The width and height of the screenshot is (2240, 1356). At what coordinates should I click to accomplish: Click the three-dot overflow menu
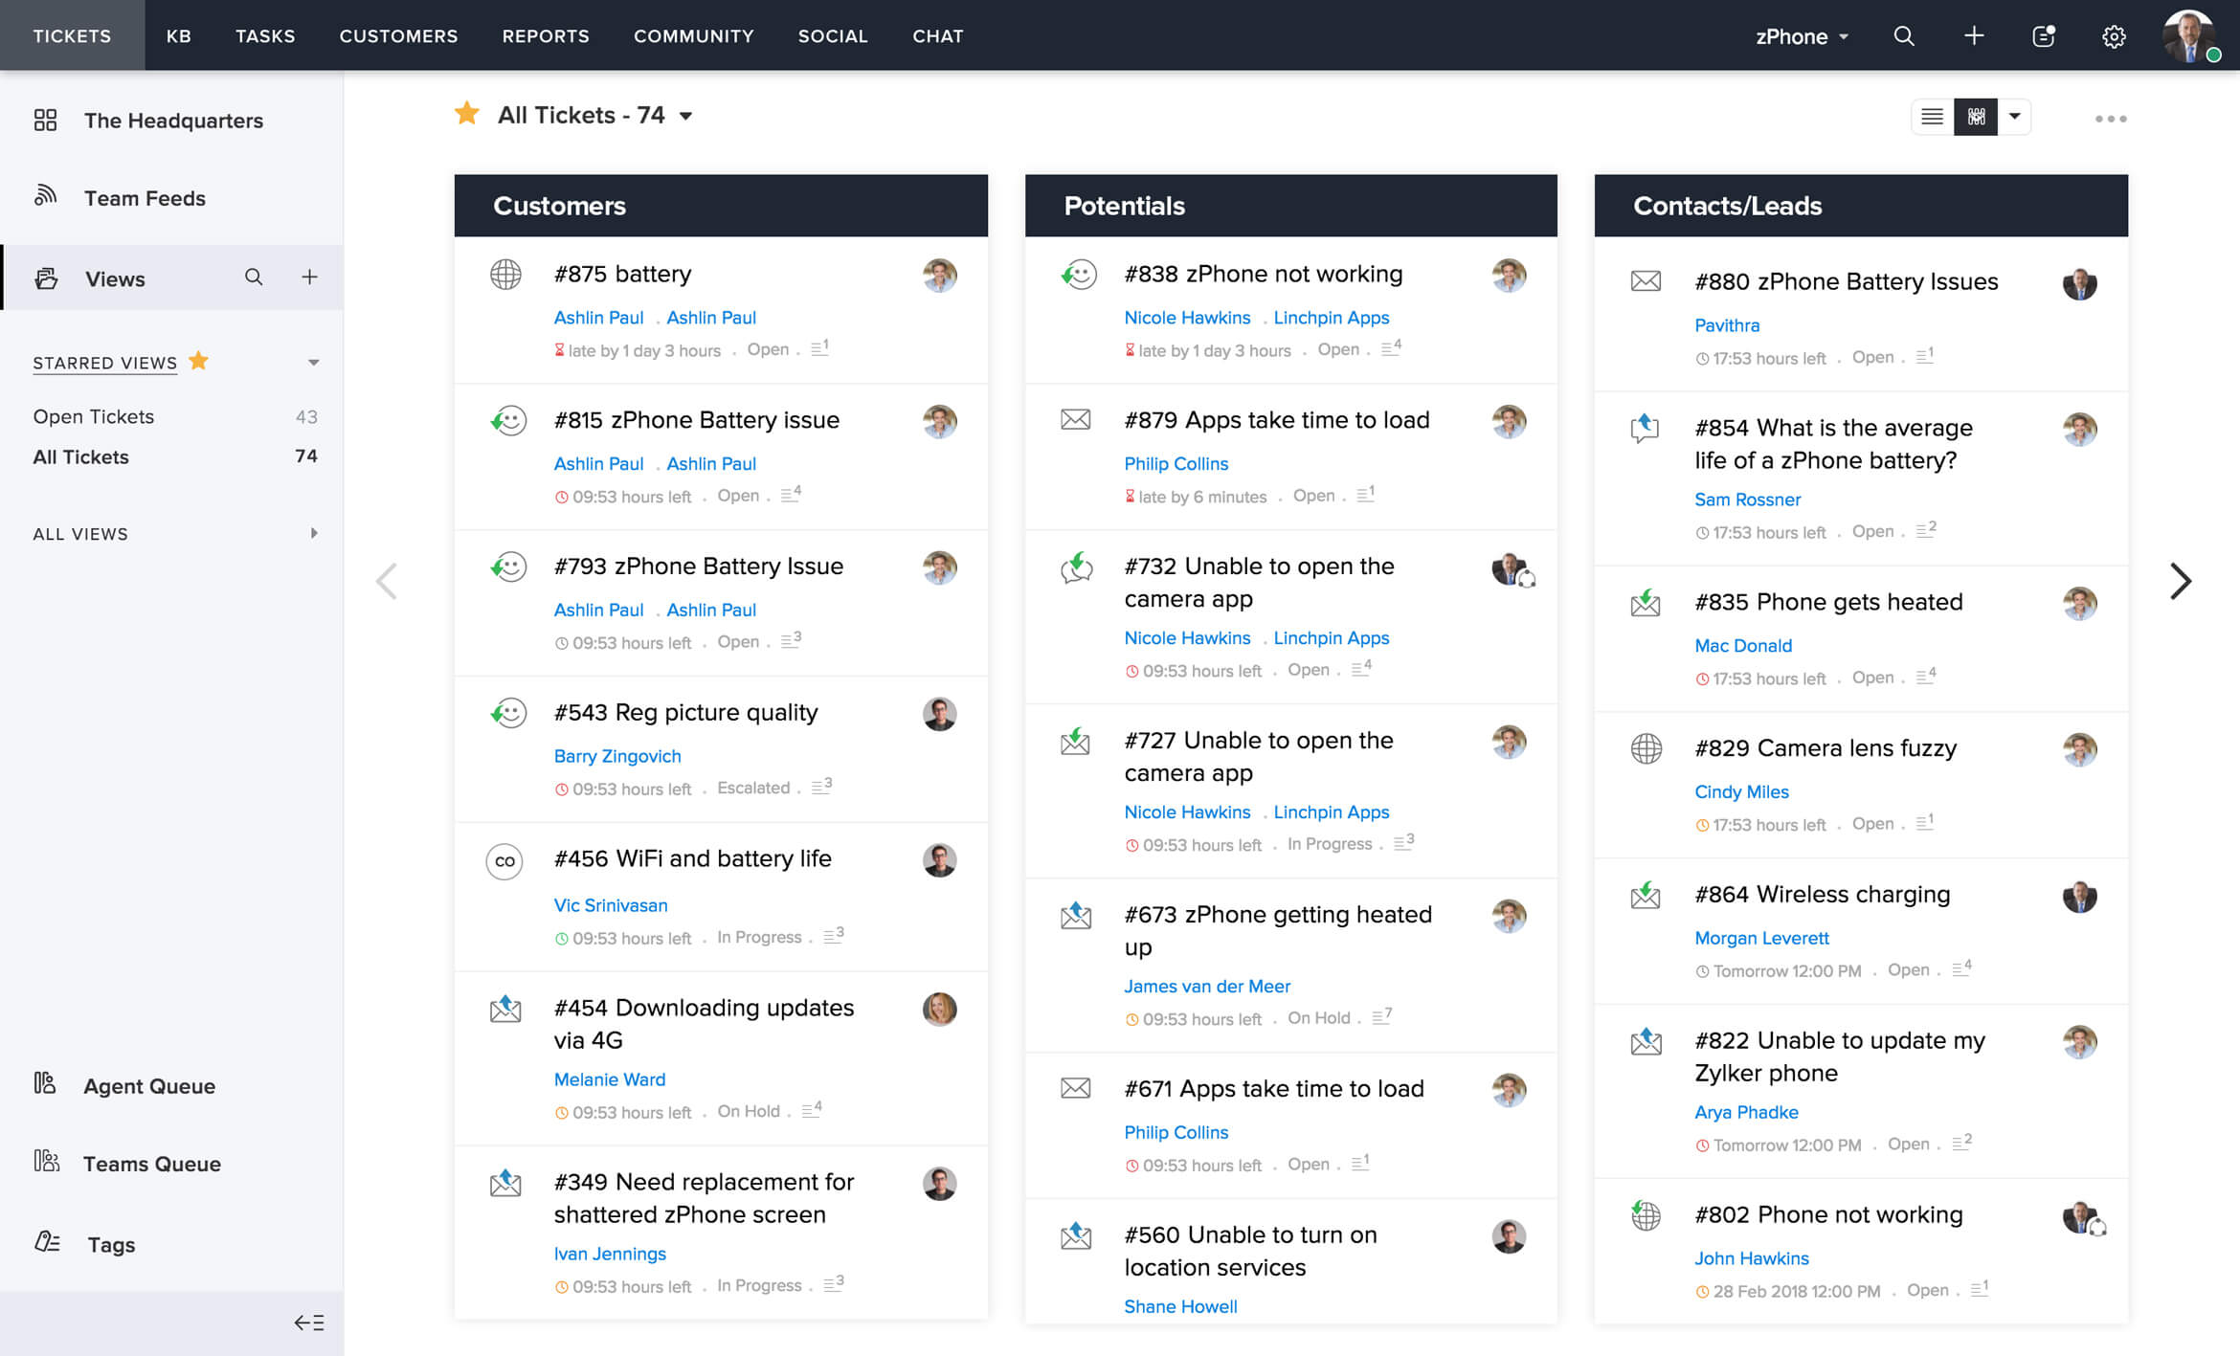click(2111, 117)
